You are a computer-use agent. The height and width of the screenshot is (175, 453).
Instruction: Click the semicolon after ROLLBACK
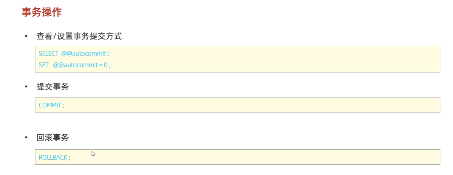(x=70, y=158)
